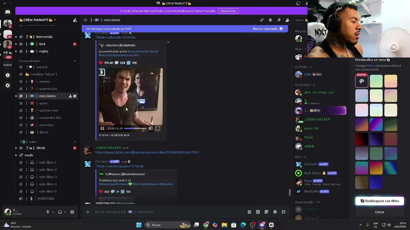Screen dimensions: 410x230
Task: Mute the video volume speaker icon
Action: [151, 128]
